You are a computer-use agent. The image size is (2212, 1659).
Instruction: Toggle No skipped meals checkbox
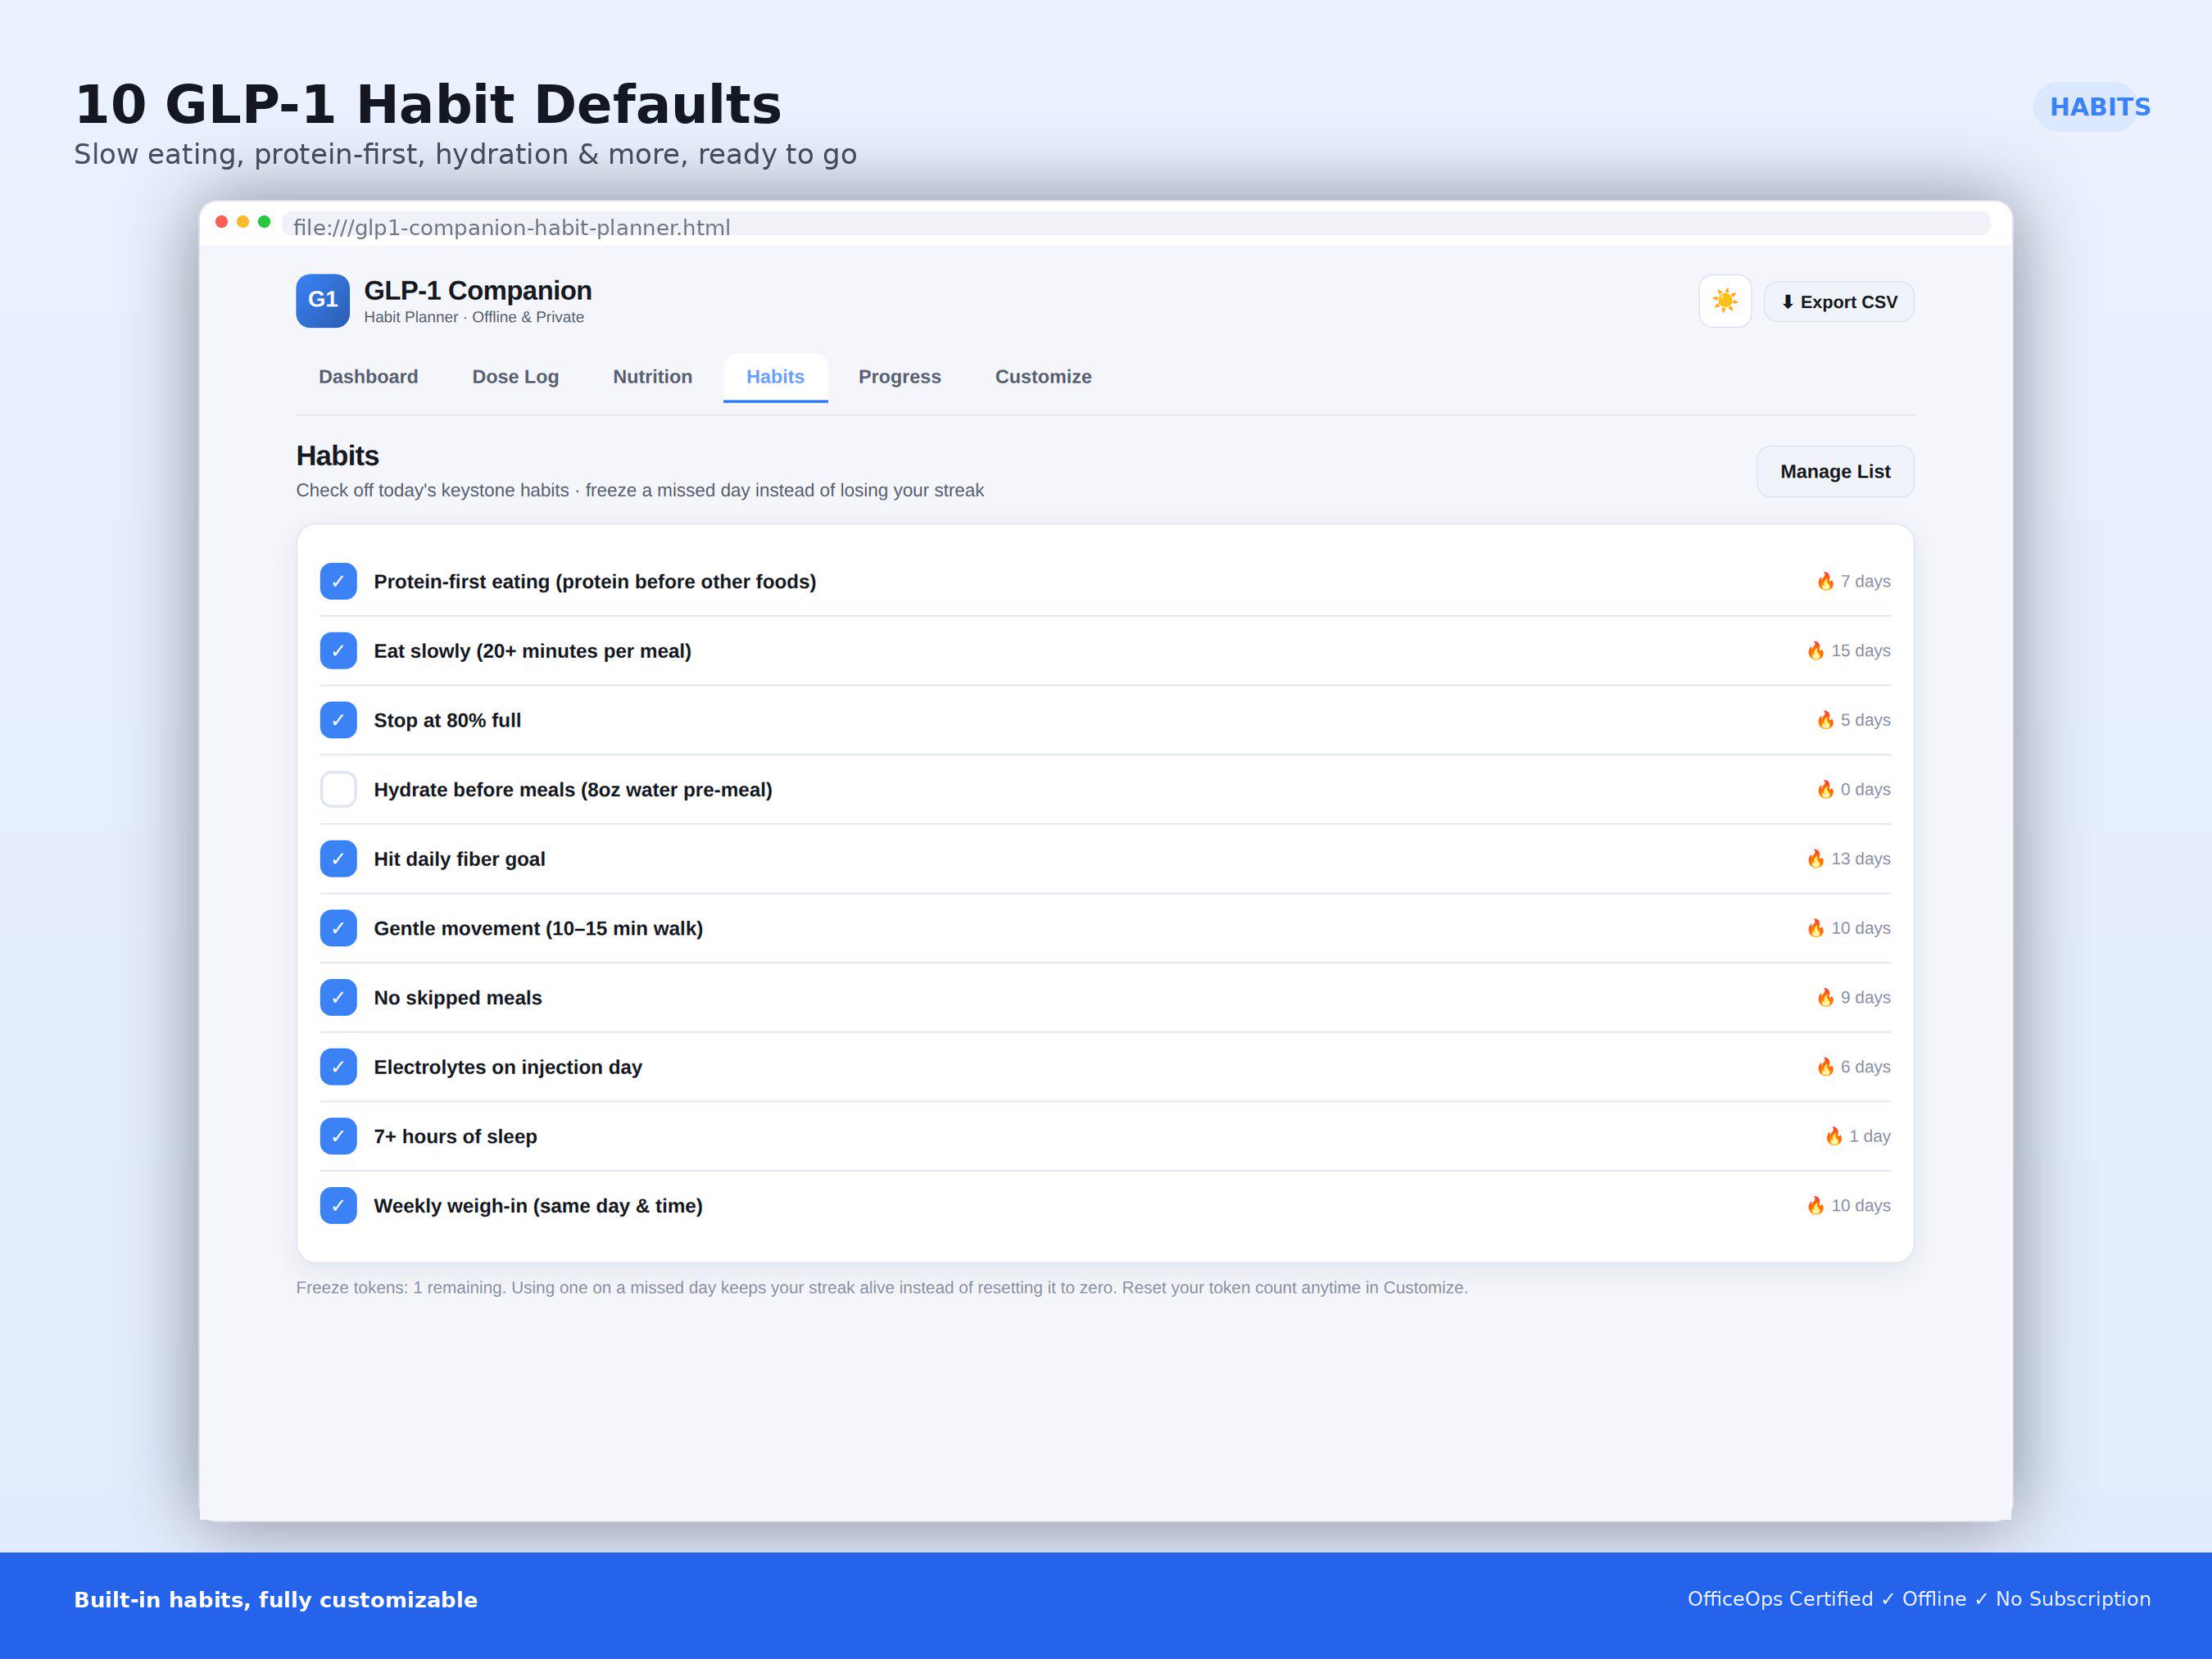click(338, 998)
